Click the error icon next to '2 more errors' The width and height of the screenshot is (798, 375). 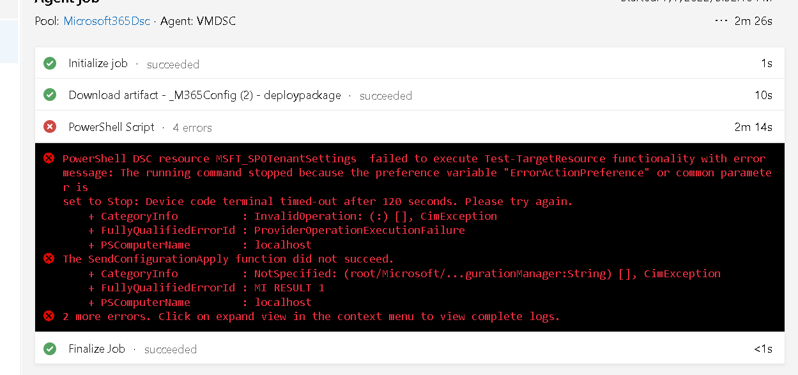click(x=50, y=316)
